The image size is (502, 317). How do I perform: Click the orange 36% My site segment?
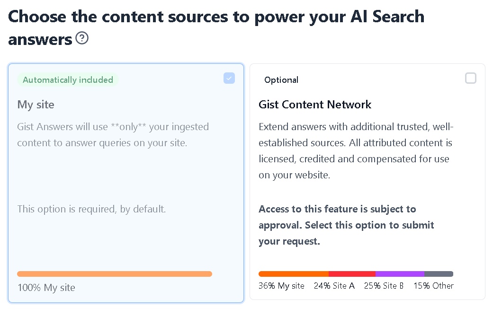click(294, 274)
